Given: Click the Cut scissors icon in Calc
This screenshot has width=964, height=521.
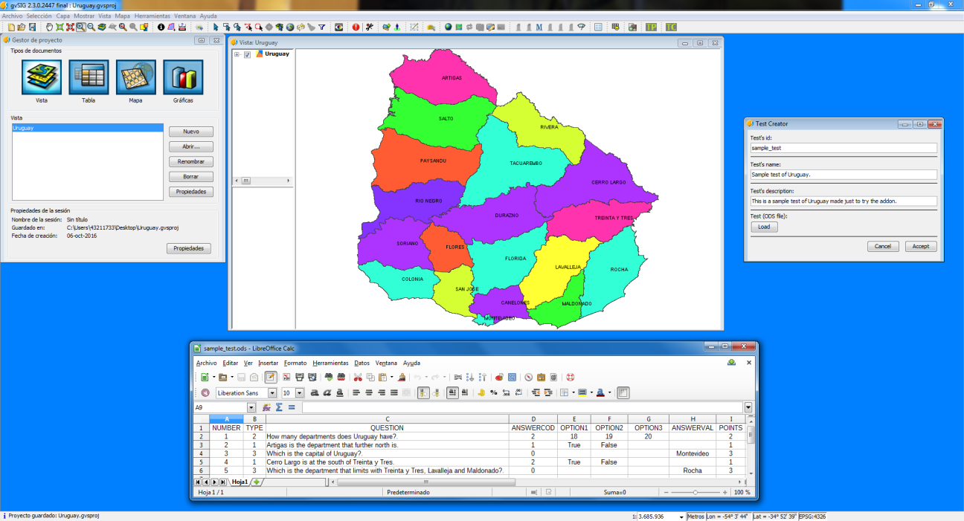Looking at the screenshot, I should click(x=358, y=377).
